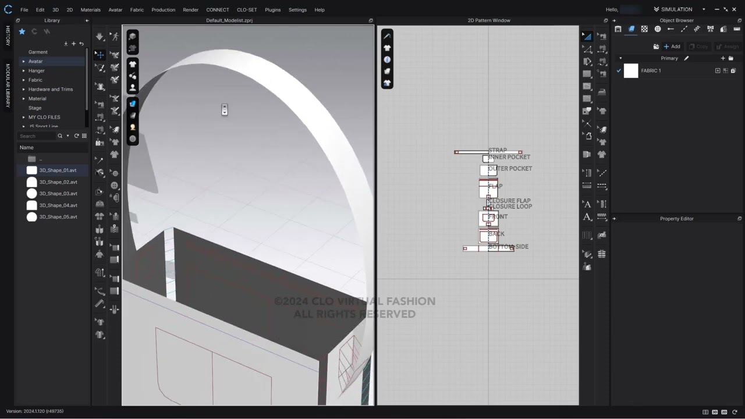Image resolution: width=745 pixels, height=419 pixels.
Task: Open the Avatar menu
Action: (x=115, y=10)
